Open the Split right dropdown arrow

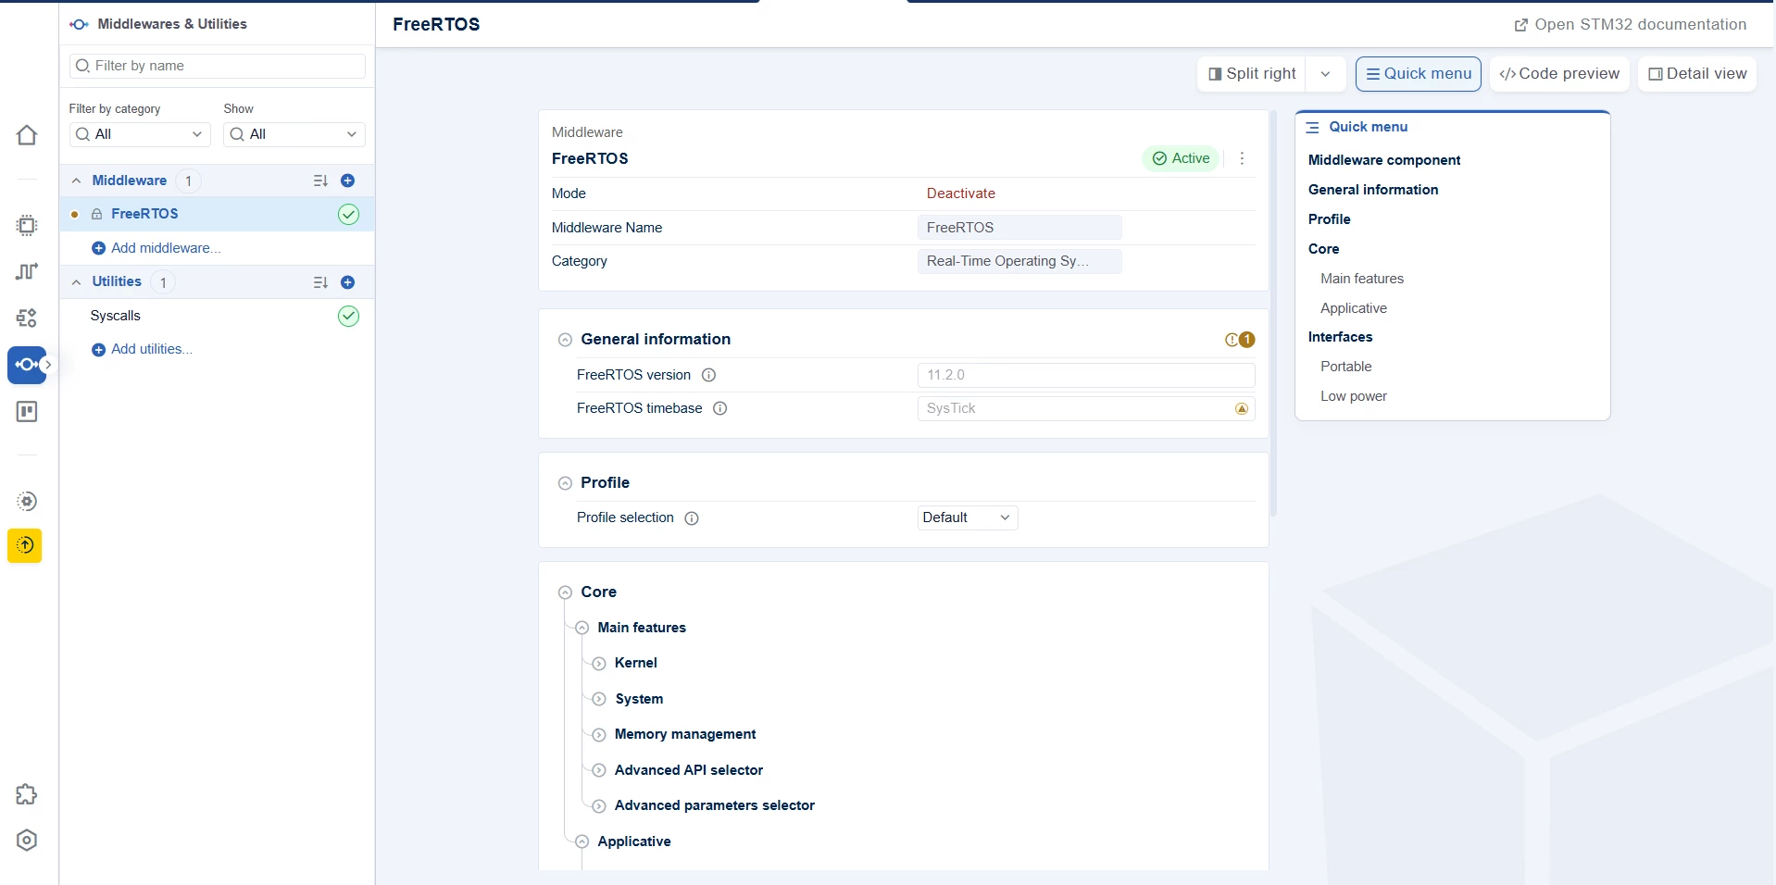(x=1326, y=74)
